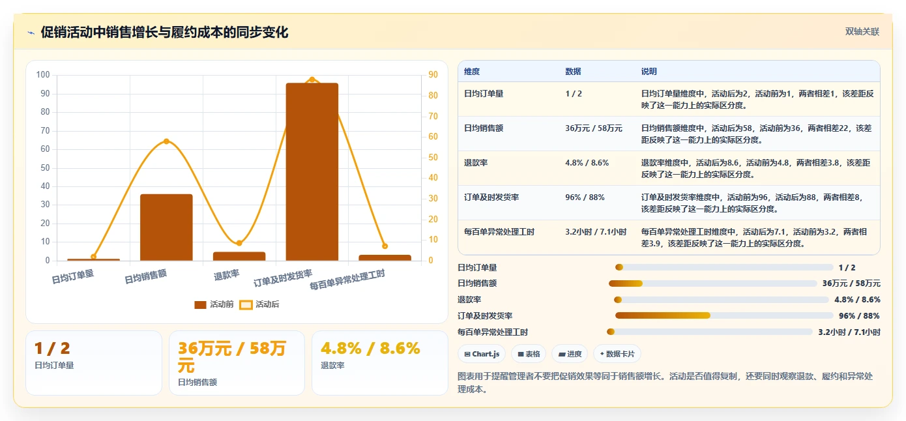The height and width of the screenshot is (421, 906).
Task: Click the 每百单异常处理工时 bar in the chart
Action: tap(385, 257)
